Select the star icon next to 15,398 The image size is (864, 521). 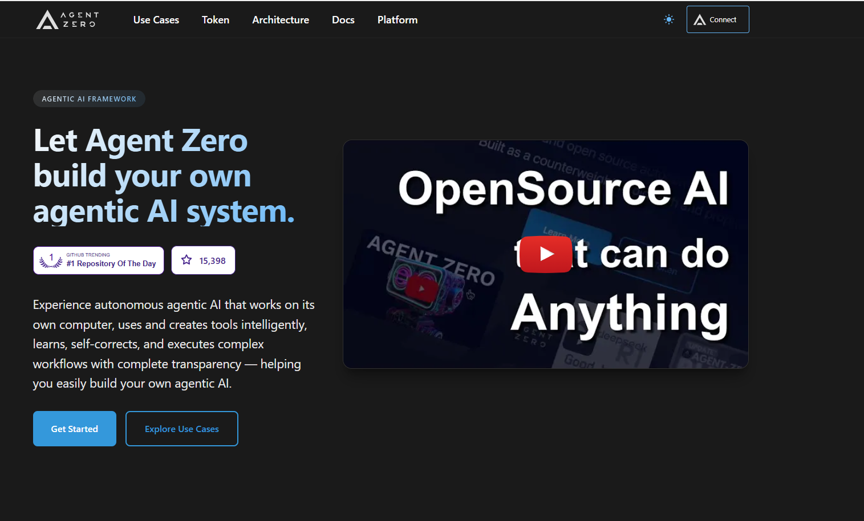pos(186,260)
